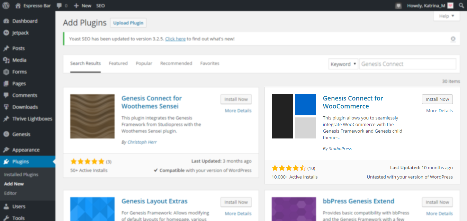Click the bbPress Genesis Extend purple thumbnail

(x=294, y=209)
